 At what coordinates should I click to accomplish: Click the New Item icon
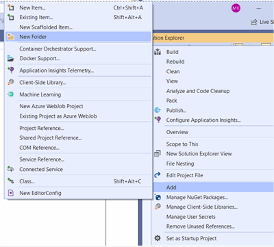coord(10,8)
